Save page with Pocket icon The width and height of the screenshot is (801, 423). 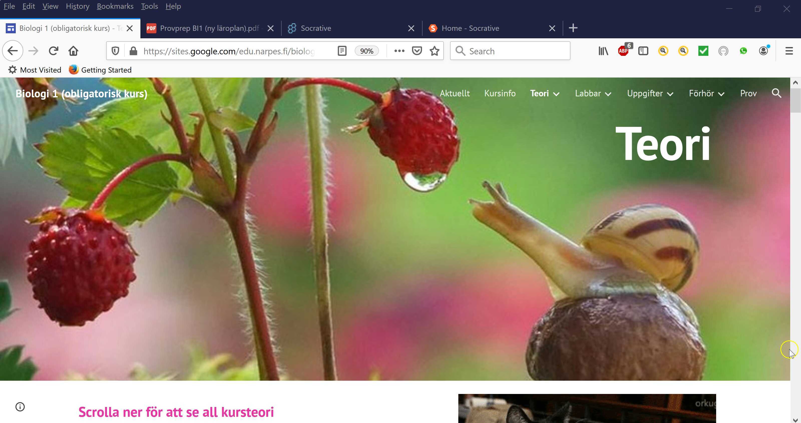[417, 51]
